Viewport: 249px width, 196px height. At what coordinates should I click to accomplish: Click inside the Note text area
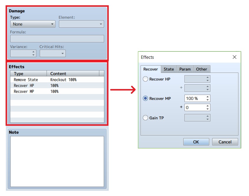(x=57, y=162)
